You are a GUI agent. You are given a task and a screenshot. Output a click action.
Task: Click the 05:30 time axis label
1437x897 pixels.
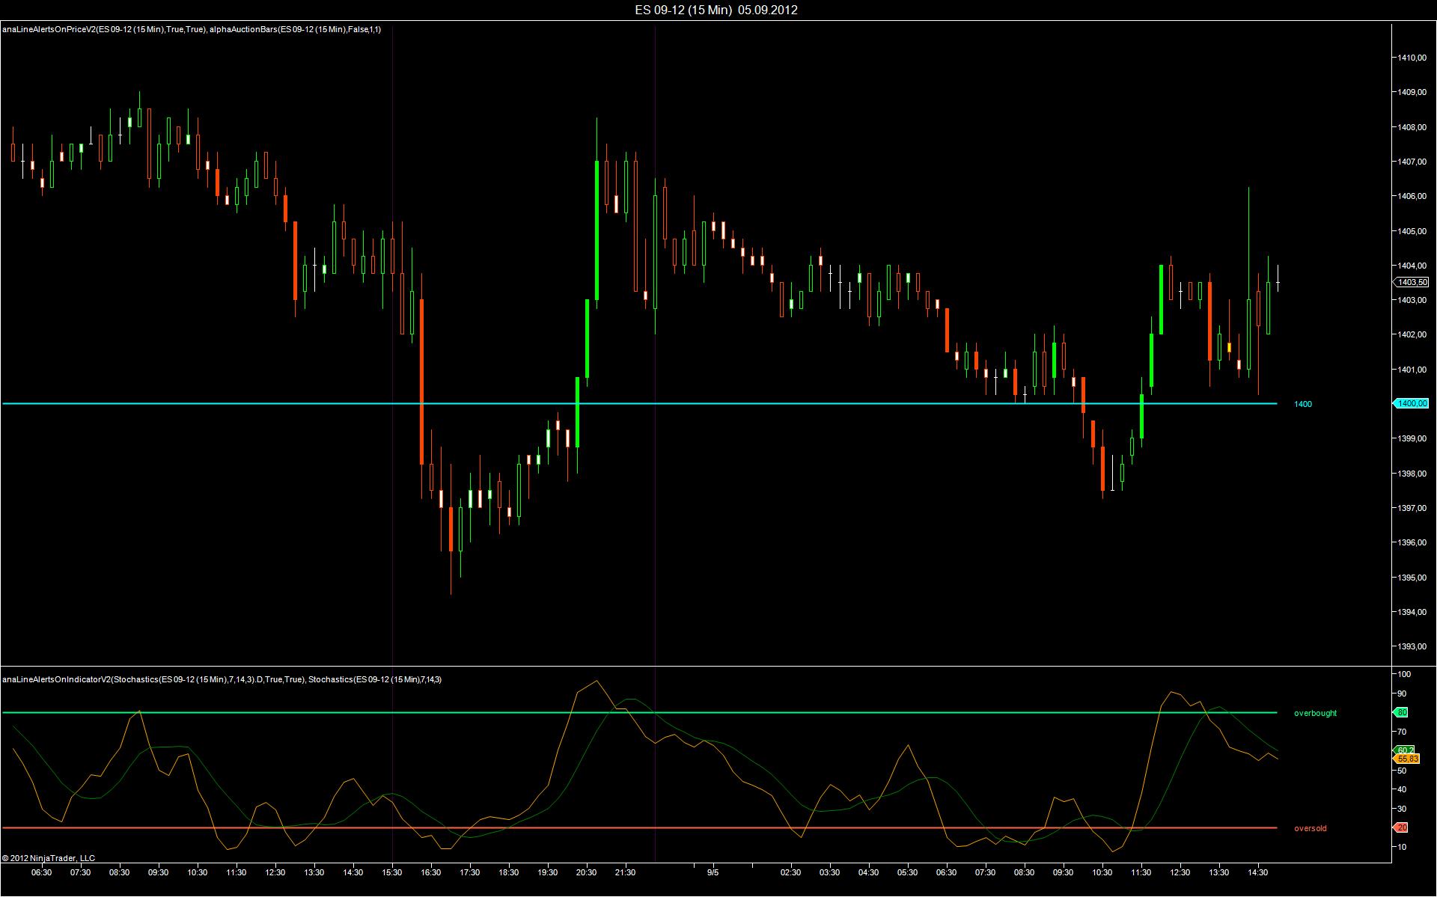tap(907, 872)
